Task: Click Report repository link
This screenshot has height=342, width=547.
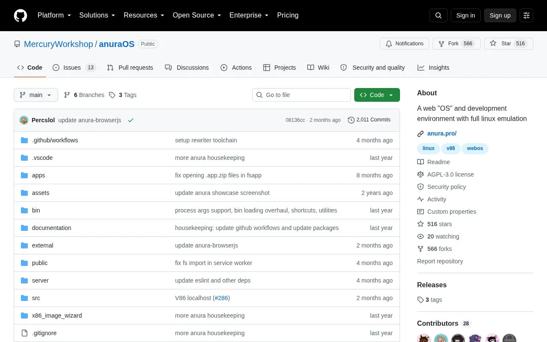Action: (440, 261)
